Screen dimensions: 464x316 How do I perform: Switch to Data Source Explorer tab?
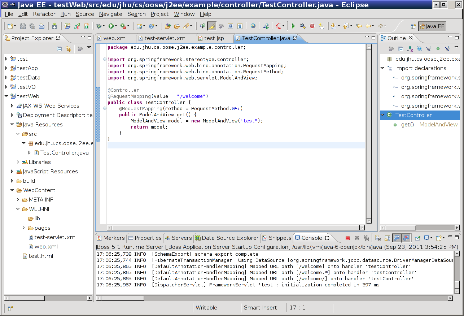(x=227, y=238)
